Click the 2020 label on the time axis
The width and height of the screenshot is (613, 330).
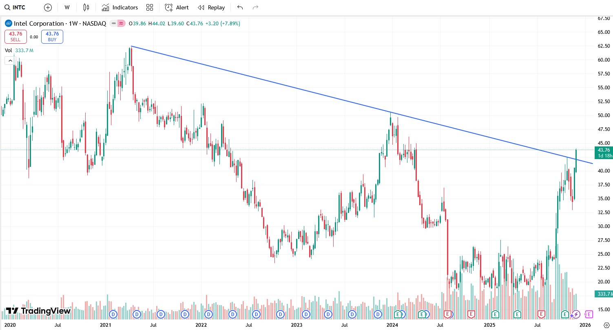pos(10,325)
